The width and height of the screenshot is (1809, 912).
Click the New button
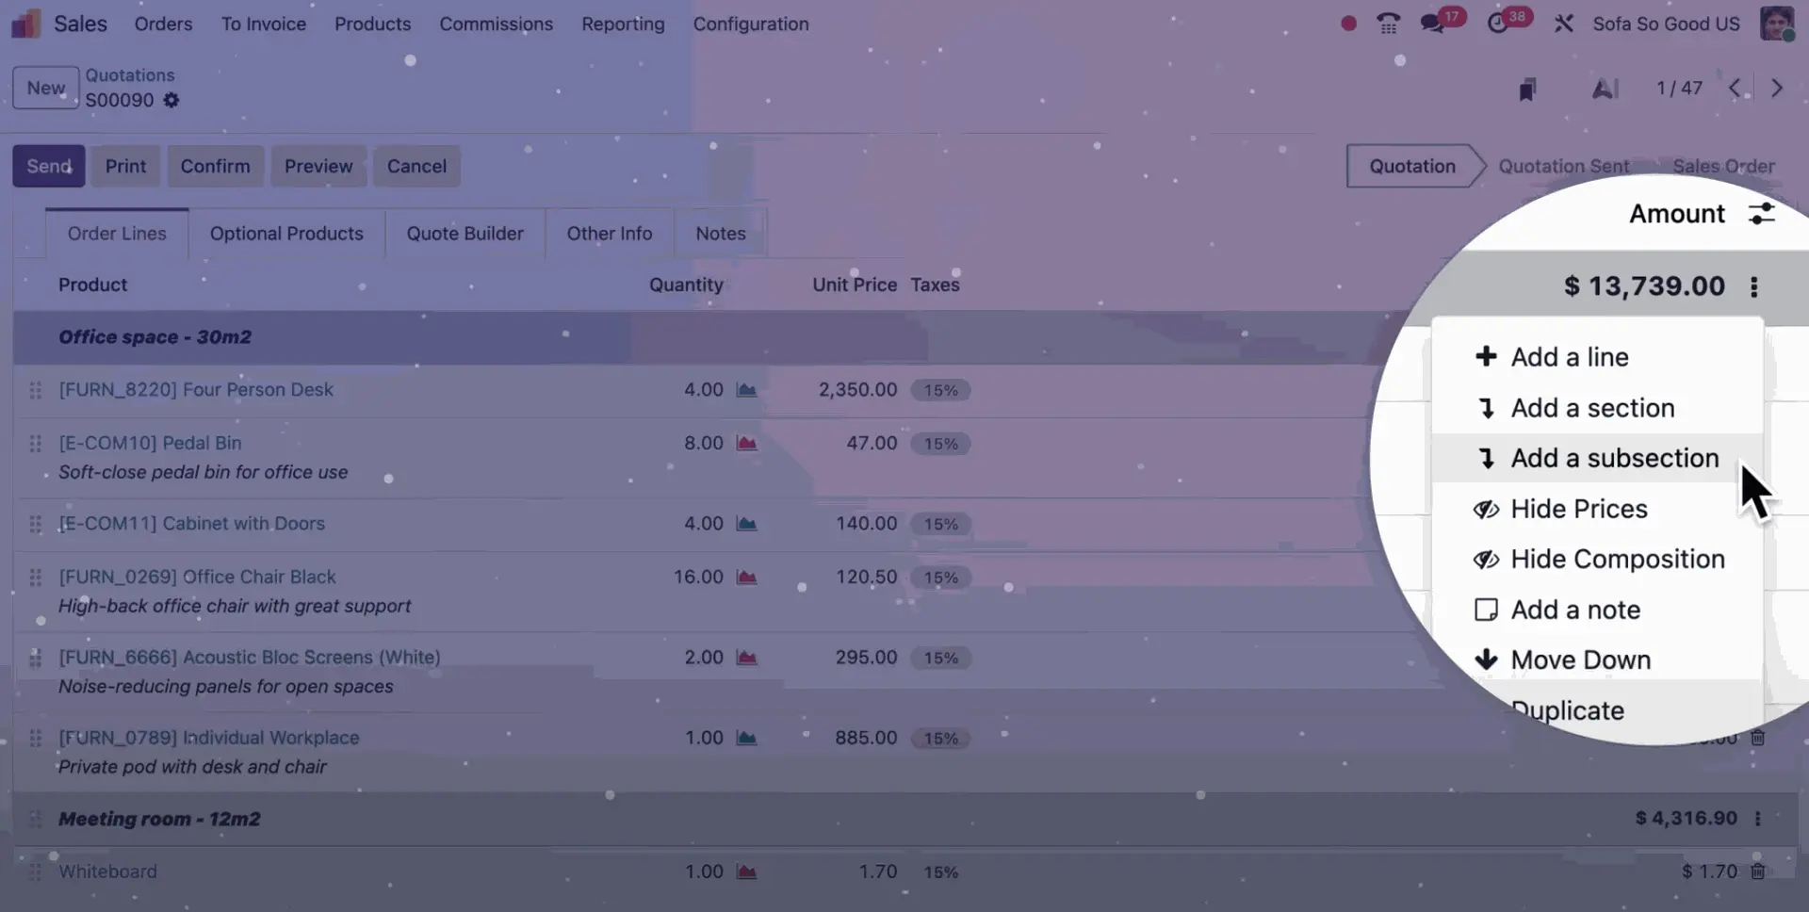click(x=45, y=88)
